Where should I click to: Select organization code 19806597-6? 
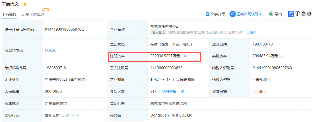(55, 68)
